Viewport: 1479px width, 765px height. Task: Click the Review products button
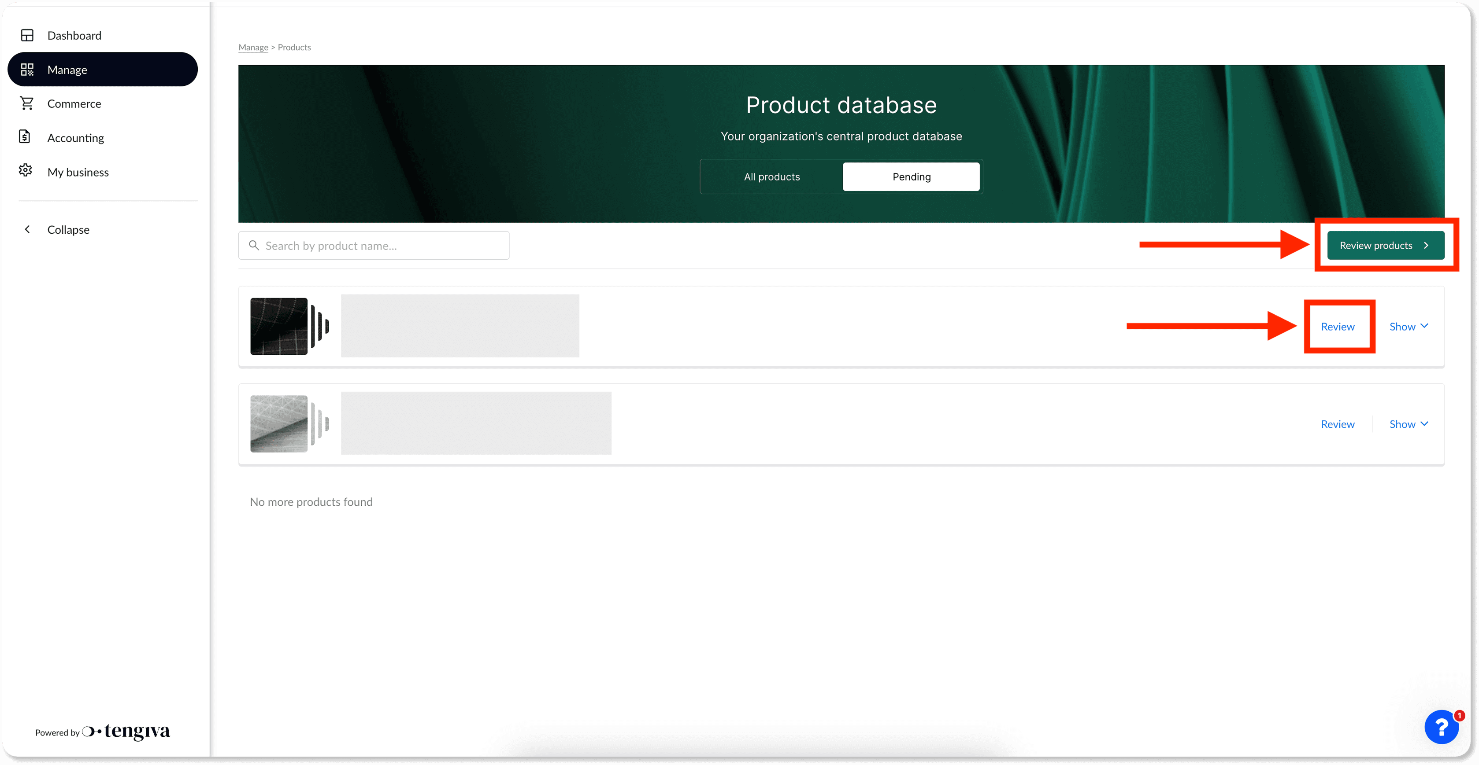click(x=1385, y=246)
